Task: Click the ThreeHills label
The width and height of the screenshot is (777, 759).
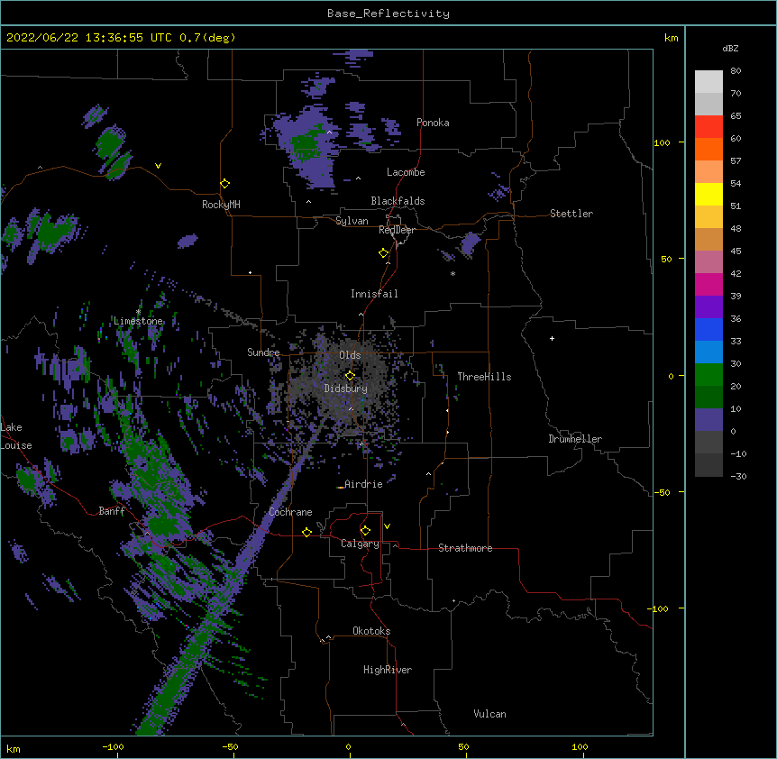Action: [x=484, y=377]
